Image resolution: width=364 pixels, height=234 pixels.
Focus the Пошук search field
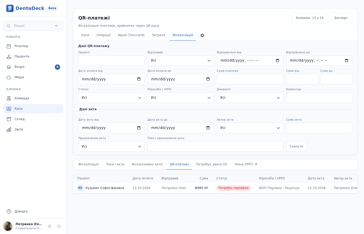pyautogui.click(x=33, y=26)
